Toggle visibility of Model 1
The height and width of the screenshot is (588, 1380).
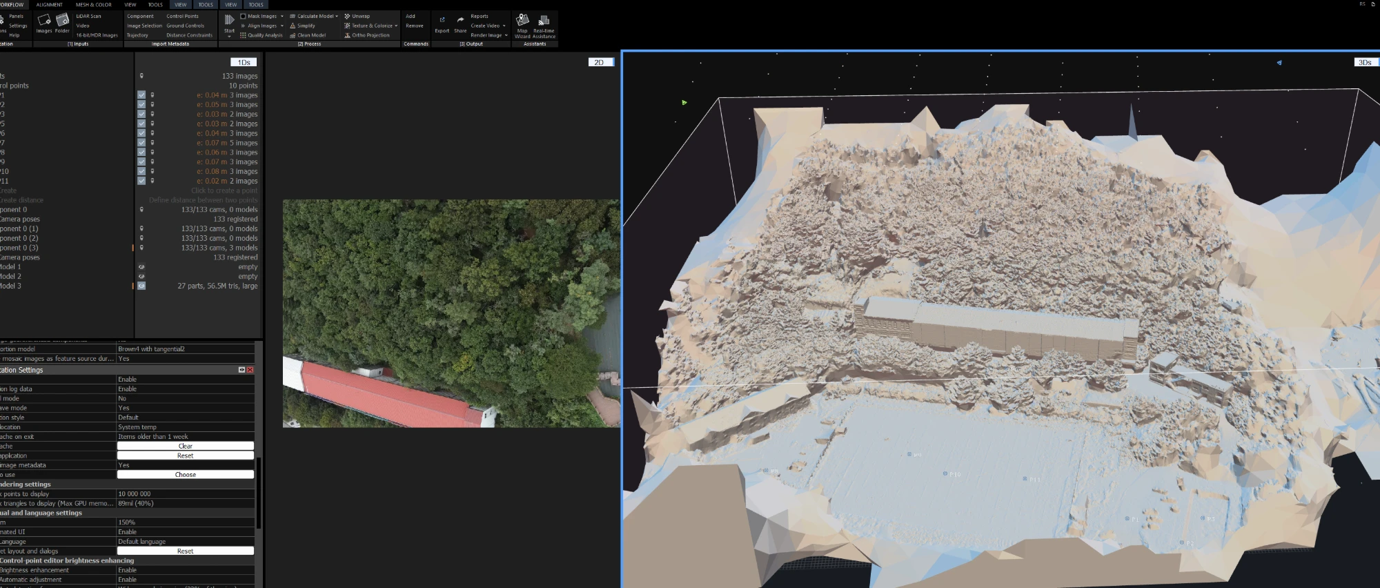coord(141,266)
